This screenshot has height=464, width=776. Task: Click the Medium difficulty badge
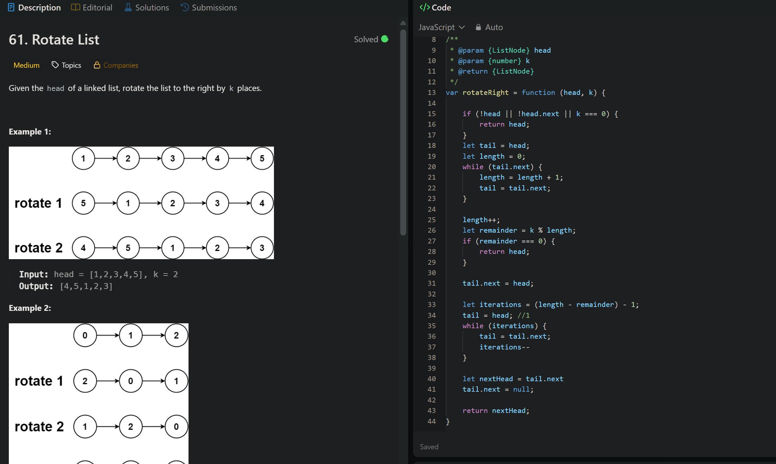pos(27,65)
